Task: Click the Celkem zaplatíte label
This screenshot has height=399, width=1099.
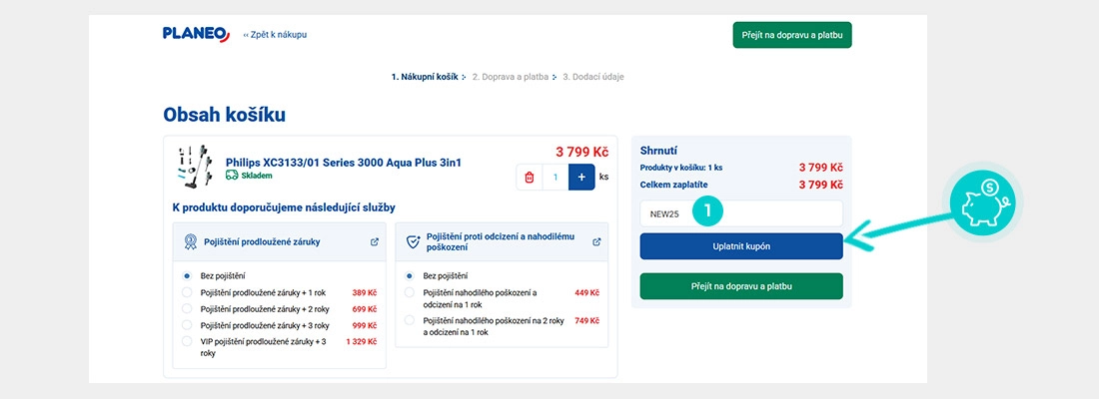Action: point(674,185)
